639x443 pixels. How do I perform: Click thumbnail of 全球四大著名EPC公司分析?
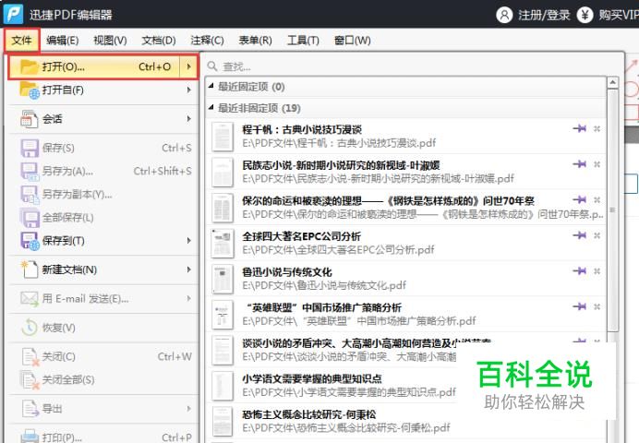tap(223, 244)
